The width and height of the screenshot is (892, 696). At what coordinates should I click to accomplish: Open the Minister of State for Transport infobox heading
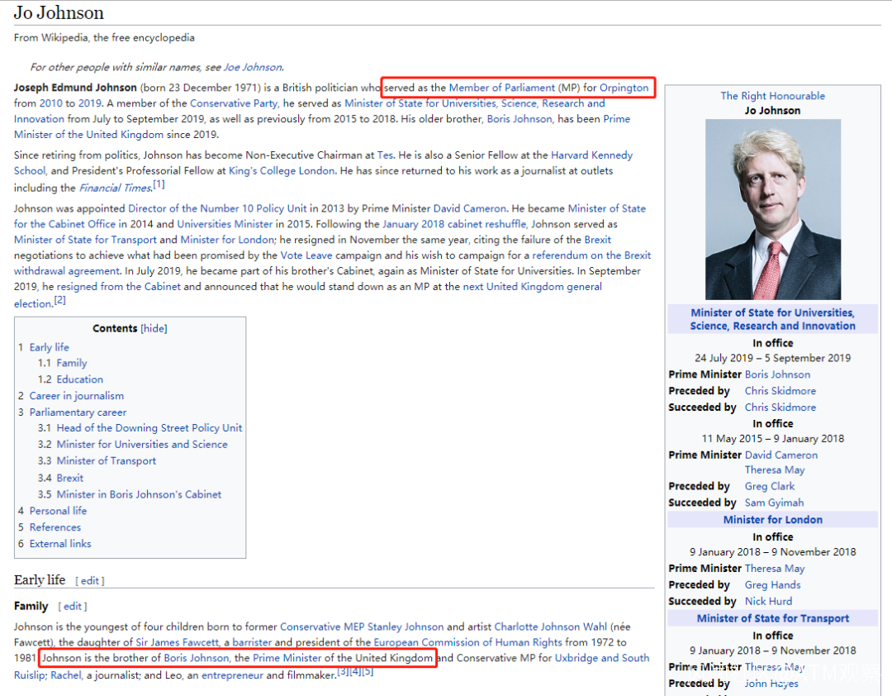772,618
